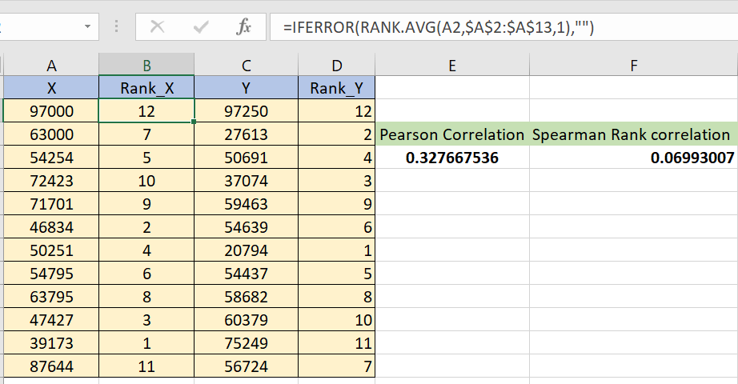Select the X value 97000 cell
The height and width of the screenshot is (384, 738).
(x=51, y=111)
